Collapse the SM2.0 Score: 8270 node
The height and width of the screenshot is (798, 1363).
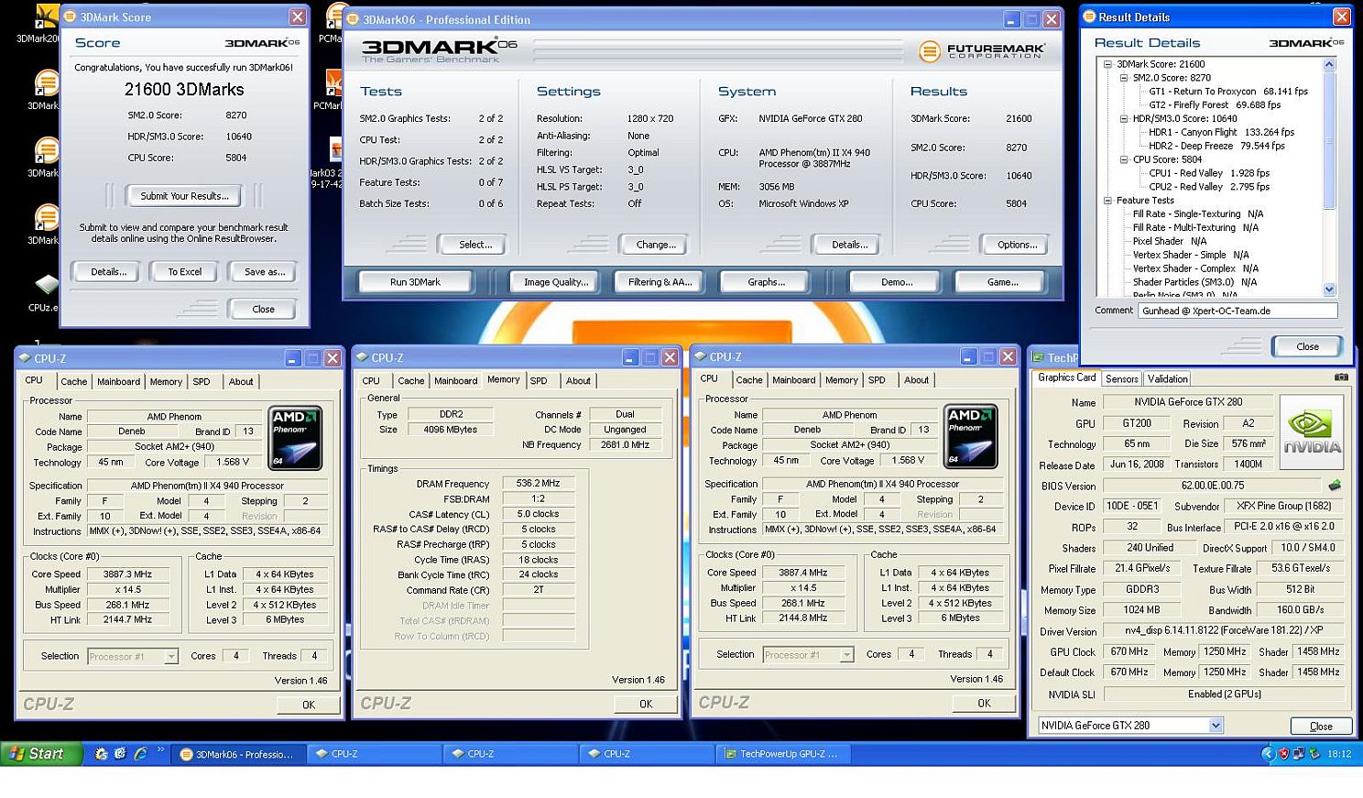pos(1124,78)
